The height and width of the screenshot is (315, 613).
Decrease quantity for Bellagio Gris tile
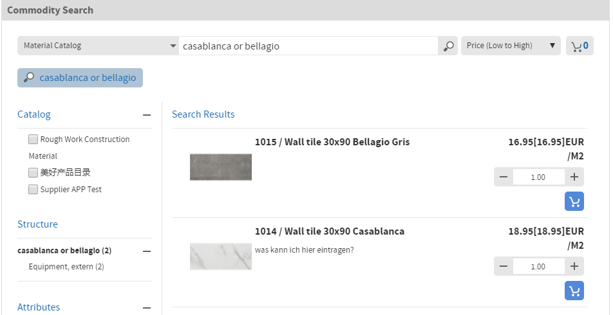click(504, 177)
